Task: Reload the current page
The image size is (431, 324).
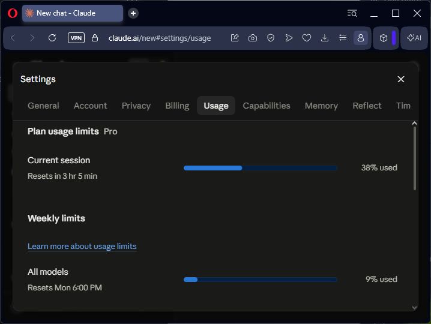Action: (x=52, y=38)
